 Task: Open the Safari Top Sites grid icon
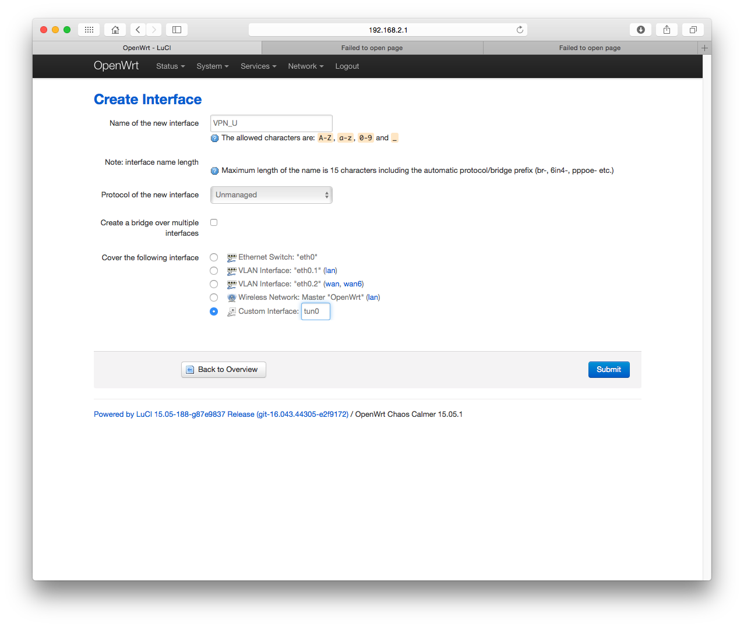click(89, 30)
